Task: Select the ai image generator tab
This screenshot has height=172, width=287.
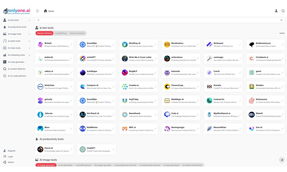Action: 46,165
